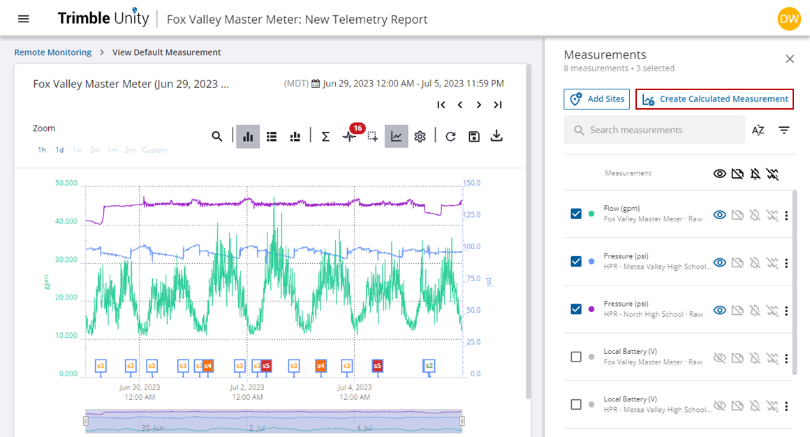Select Custom zoom range

tap(154, 150)
